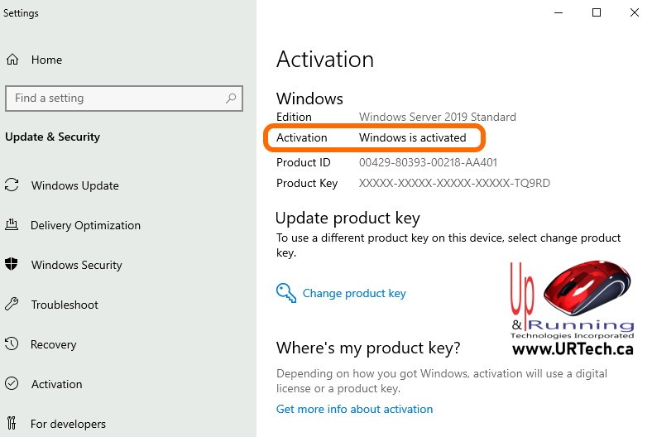Click the key icon beside Change product key
The image size is (652, 437).
tap(286, 293)
